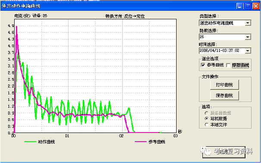The width and height of the screenshot is (261, 163).
Task: Enable the 摩擦曲线 checkbox
Action: (x=228, y=65)
